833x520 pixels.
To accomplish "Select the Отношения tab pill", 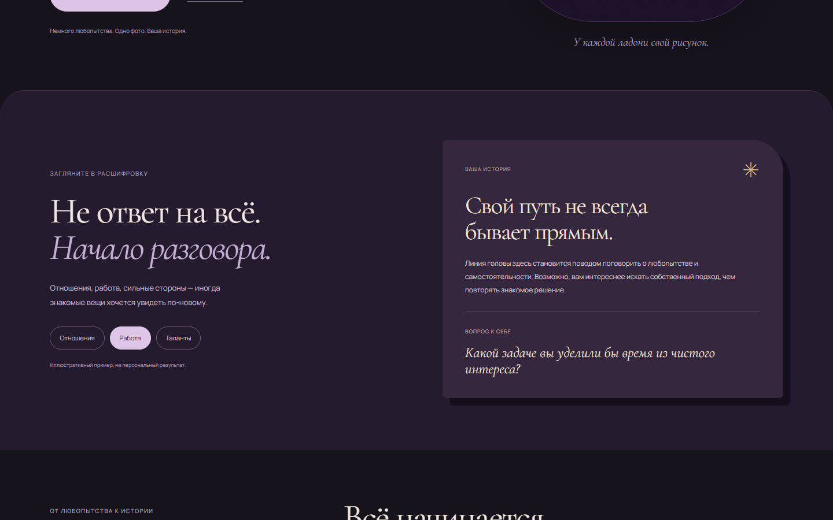I will pos(77,338).
